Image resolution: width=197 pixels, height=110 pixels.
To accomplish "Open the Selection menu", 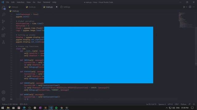I will (x=21, y=2).
